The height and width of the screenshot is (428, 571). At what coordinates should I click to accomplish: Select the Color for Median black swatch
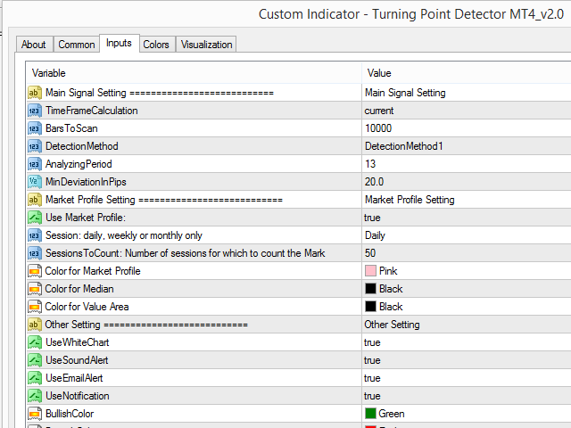tap(370, 289)
